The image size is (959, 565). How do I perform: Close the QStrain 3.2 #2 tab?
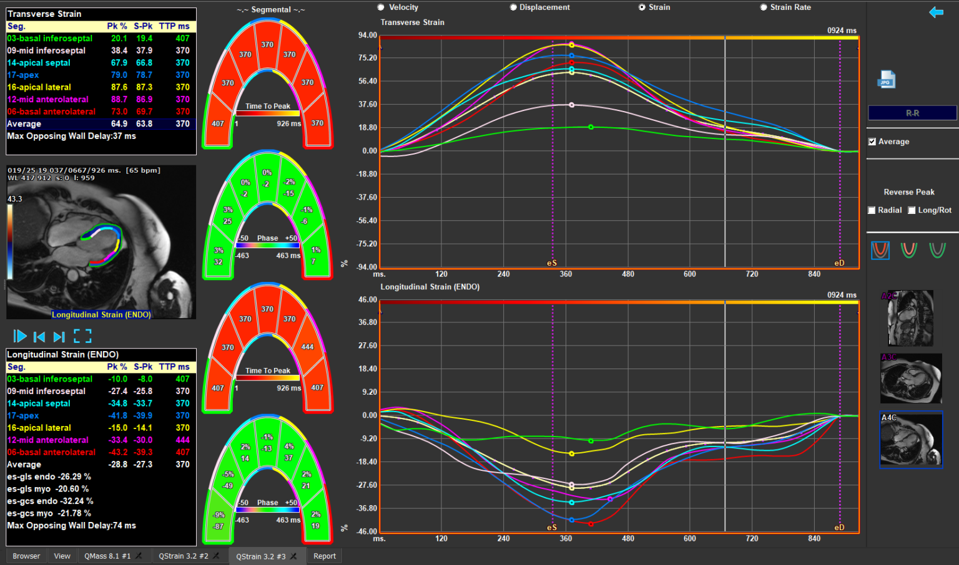click(x=216, y=556)
